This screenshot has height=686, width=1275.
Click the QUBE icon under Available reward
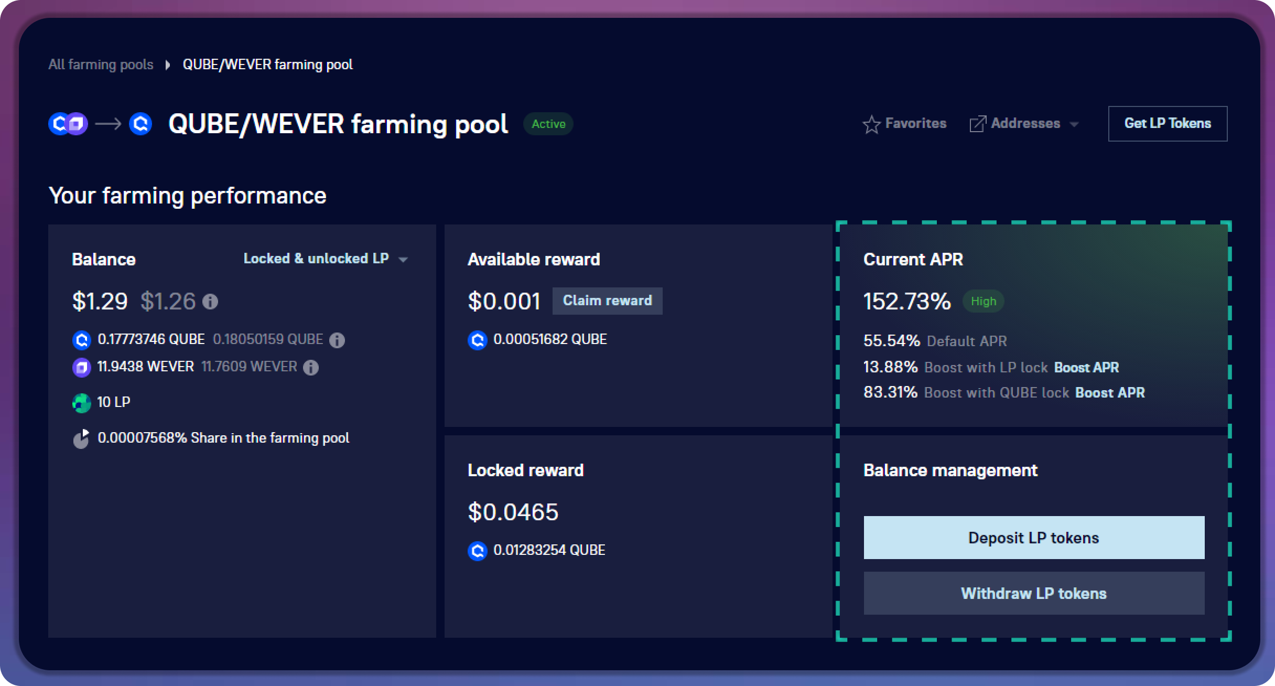click(477, 340)
